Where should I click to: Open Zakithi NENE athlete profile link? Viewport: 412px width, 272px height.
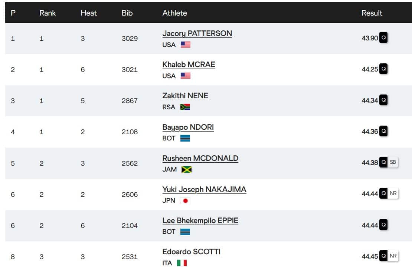coord(185,96)
